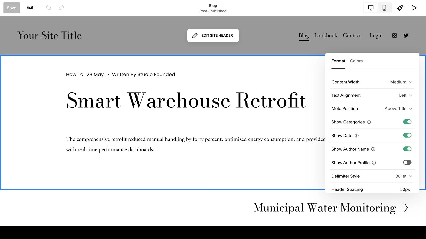The image size is (426, 239).
Task: Click info icon beside Show Author Name
Action: (x=373, y=149)
